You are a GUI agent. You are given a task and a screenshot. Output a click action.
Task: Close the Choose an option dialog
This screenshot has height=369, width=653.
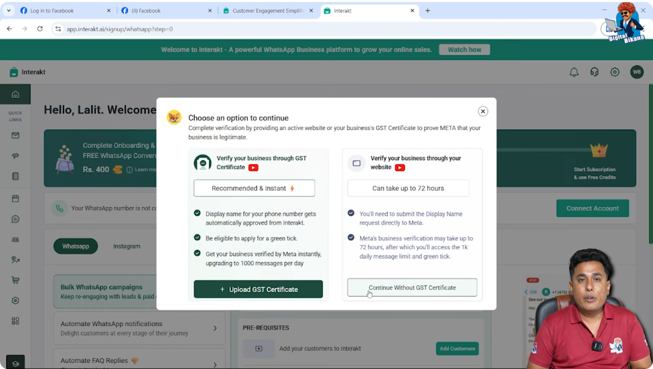[x=483, y=111]
